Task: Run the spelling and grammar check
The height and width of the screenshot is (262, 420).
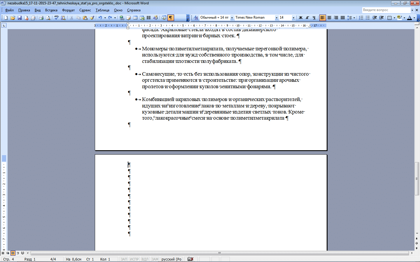Action: point(57,18)
